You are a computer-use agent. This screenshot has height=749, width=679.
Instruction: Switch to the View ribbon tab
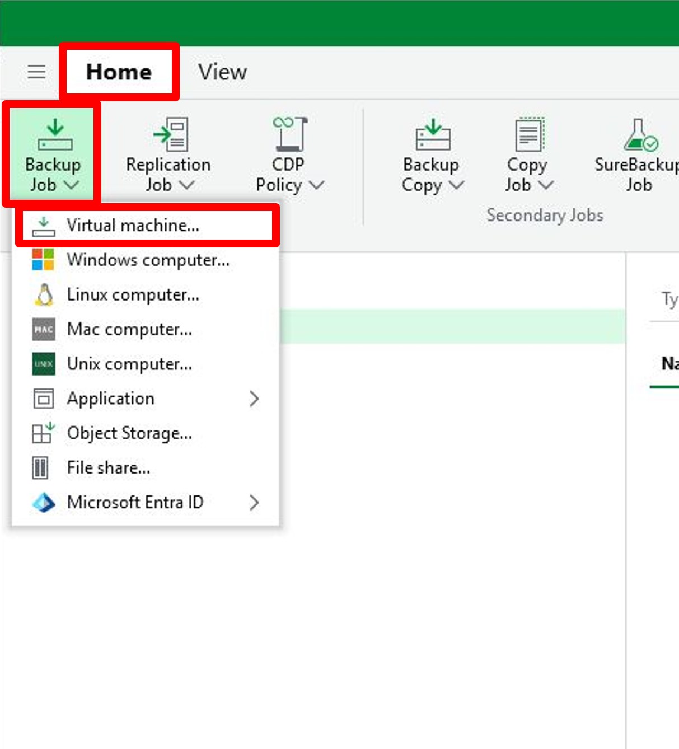222,72
